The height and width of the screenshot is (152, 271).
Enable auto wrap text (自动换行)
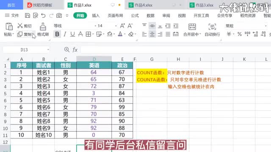click(212, 30)
